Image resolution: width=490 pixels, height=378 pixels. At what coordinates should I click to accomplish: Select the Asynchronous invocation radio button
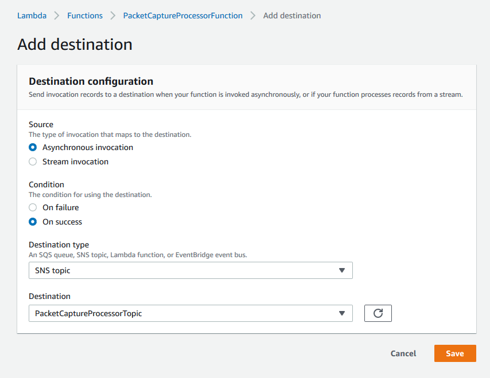pos(33,147)
